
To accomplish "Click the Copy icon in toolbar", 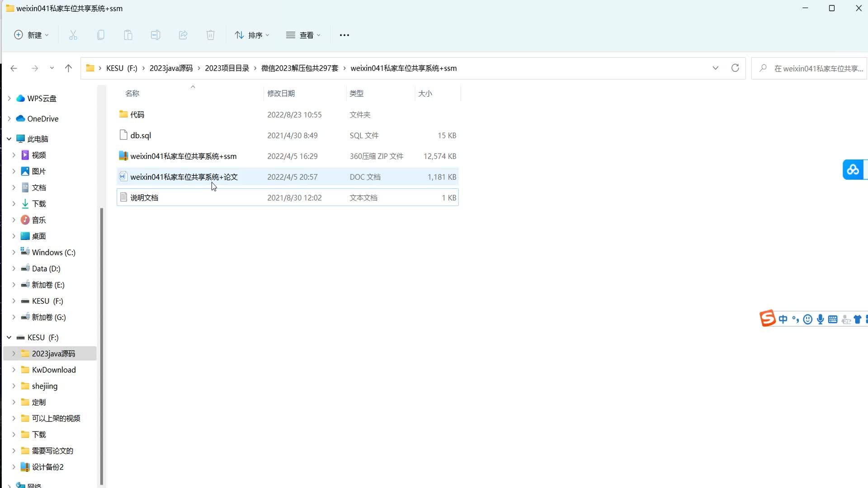I will point(101,35).
